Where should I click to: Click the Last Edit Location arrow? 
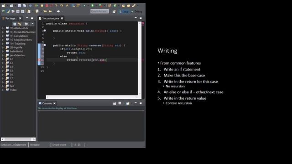45,11
